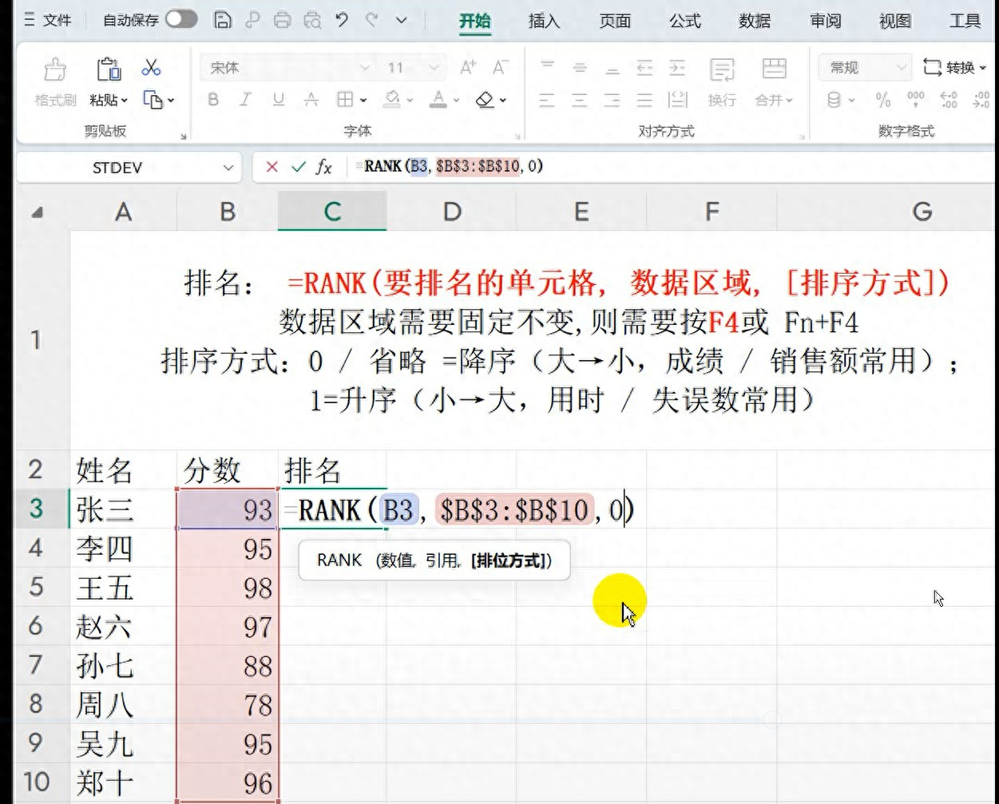Click the 转换 convert button

pos(955,68)
